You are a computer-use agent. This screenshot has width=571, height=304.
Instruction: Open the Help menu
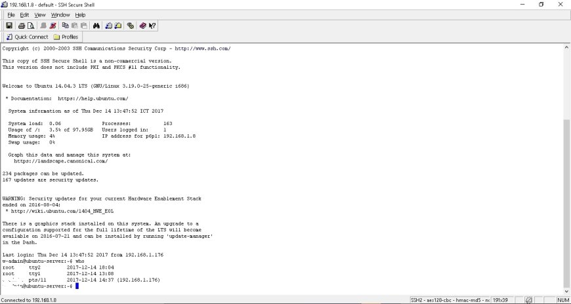point(80,15)
